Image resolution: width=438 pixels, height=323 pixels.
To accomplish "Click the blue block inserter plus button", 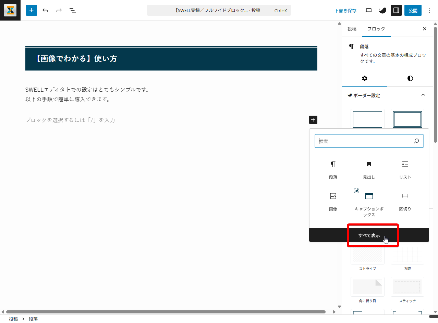I will [32, 10].
